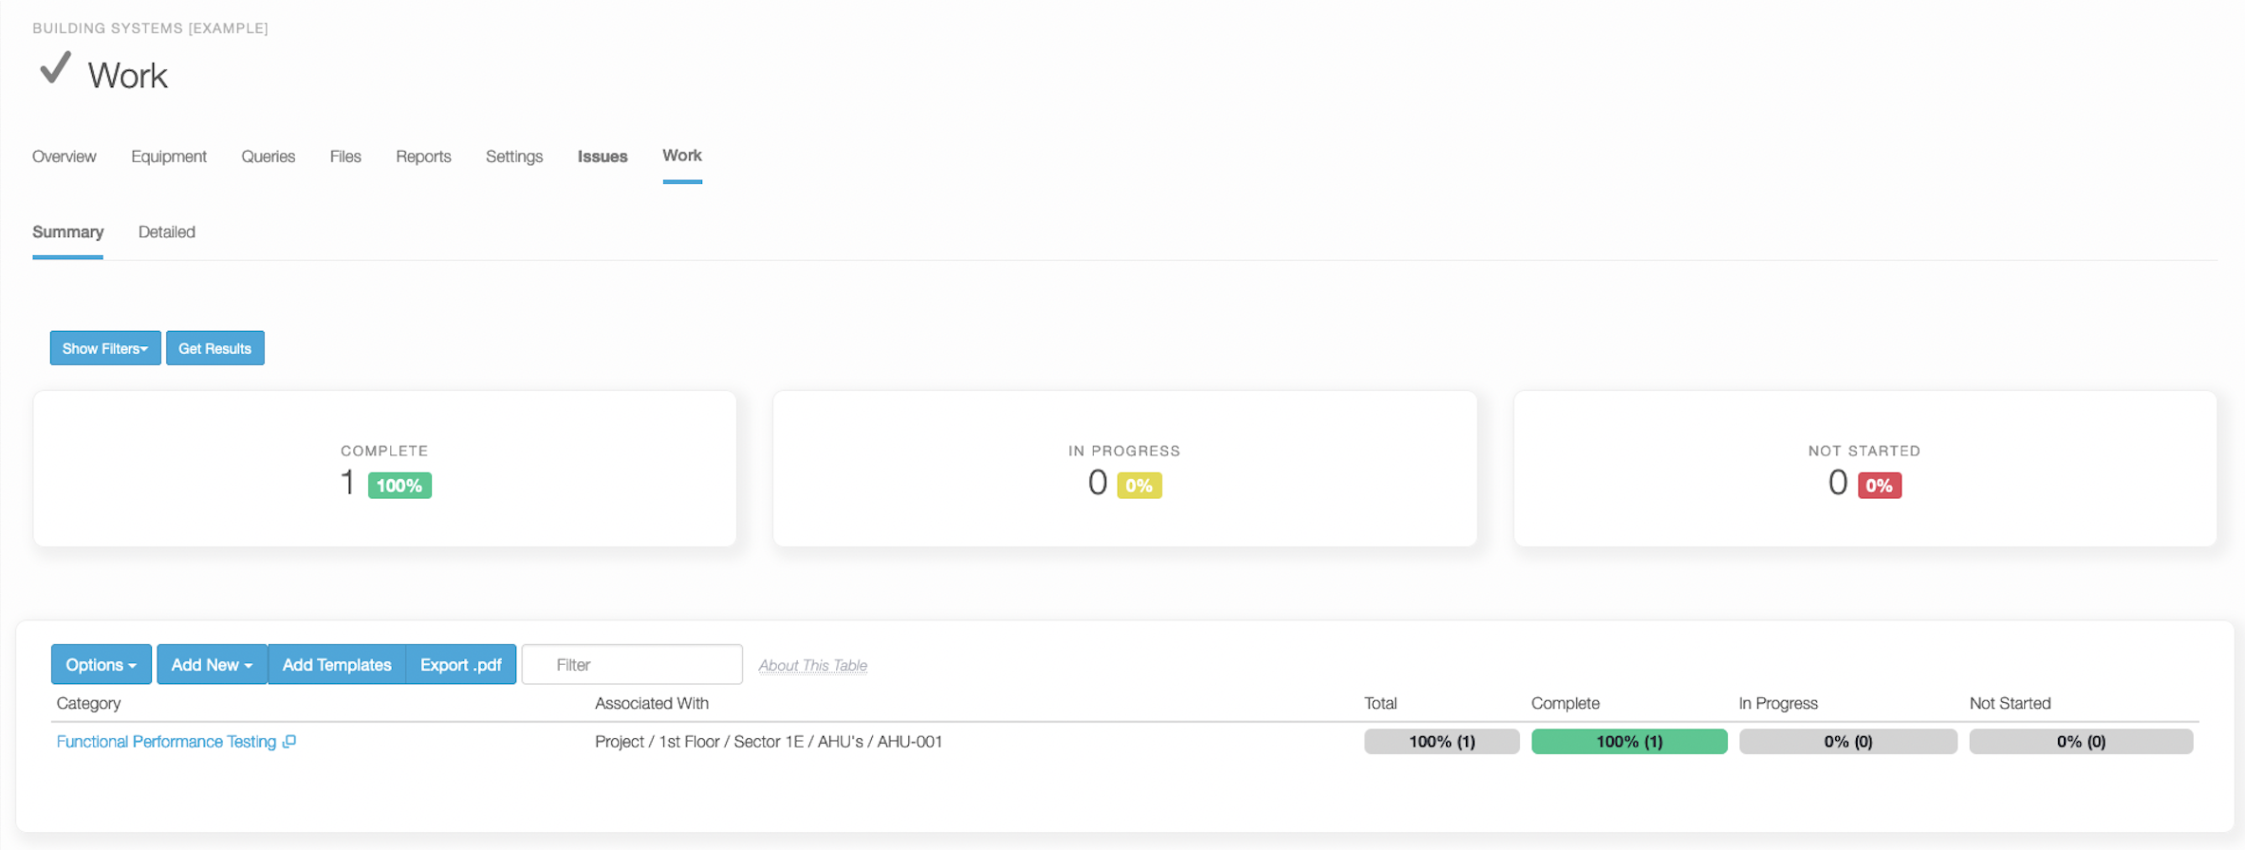Expand the Show Filters dropdown
2245x850 pixels.
105,348
